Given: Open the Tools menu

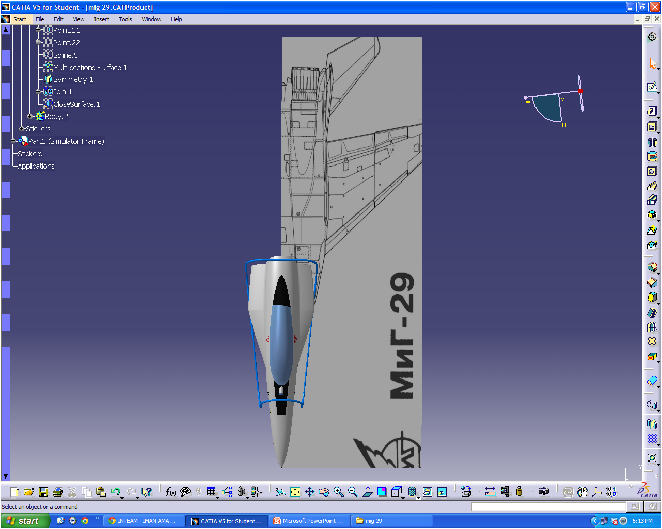Looking at the screenshot, I should coord(125,19).
